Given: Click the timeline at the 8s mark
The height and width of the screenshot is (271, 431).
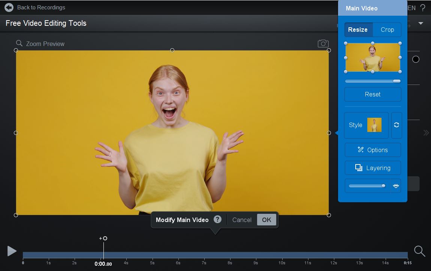Looking at the screenshot, I should click(x=230, y=255).
